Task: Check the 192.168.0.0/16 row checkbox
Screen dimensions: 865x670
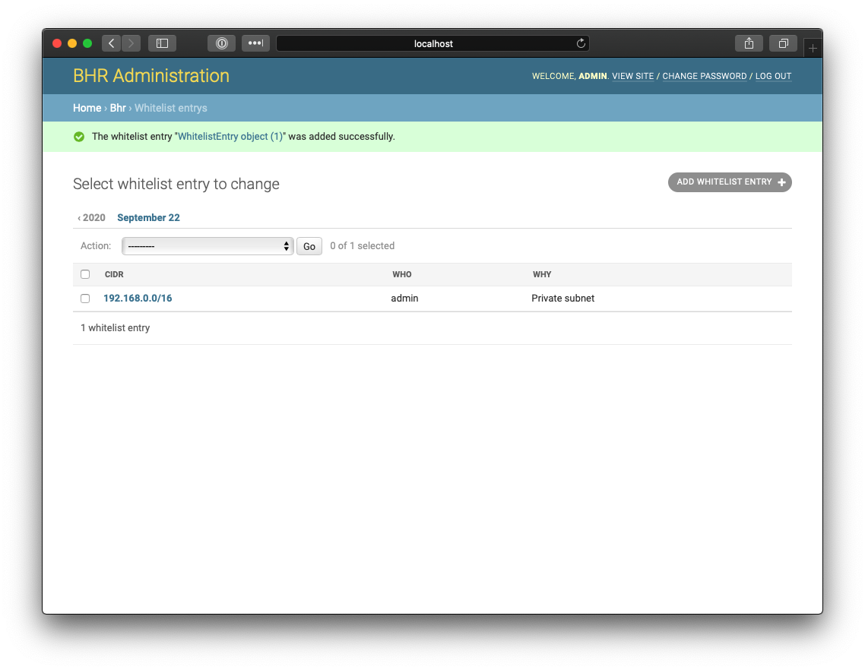Action: click(x=85, y=299)
